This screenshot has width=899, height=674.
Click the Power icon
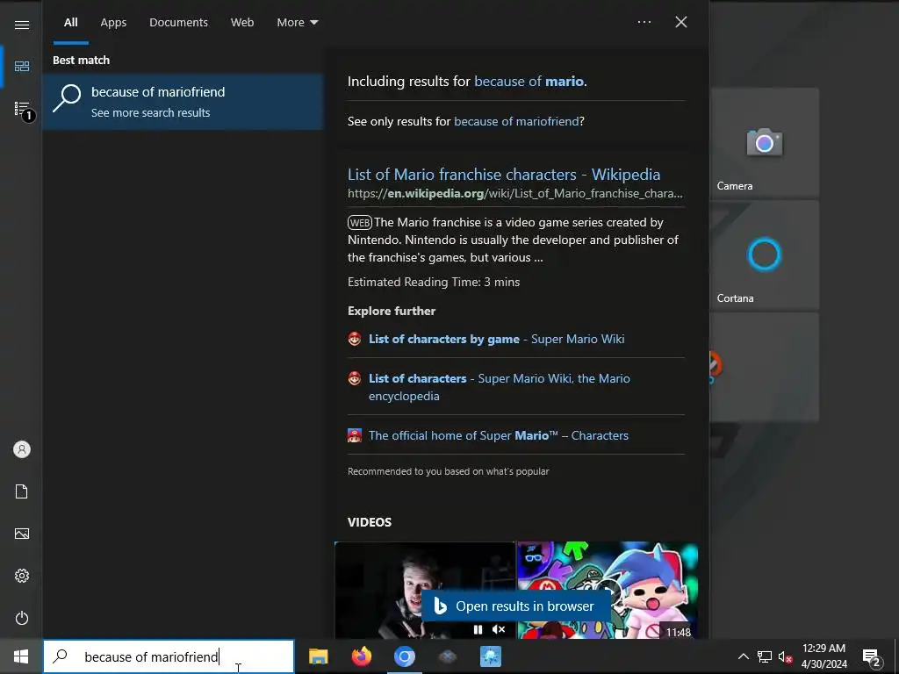(x=22, y=618)
